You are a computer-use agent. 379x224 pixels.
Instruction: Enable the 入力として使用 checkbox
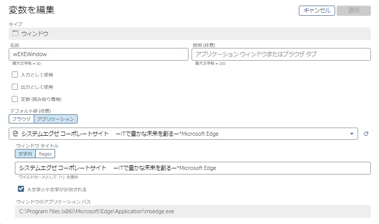[x=15, y=74]
